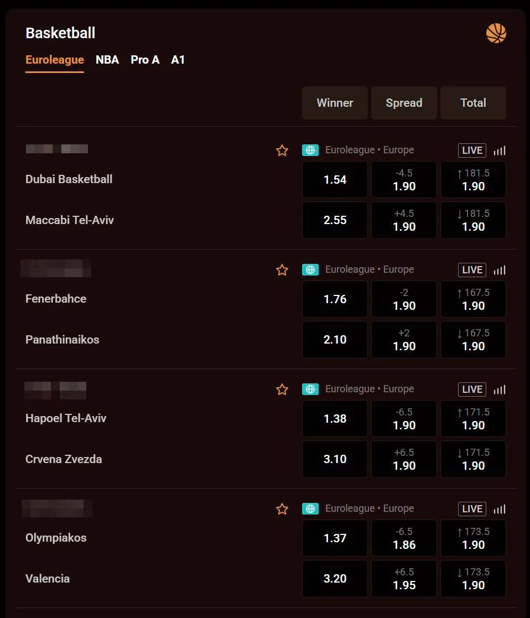Pick over 167.5 total points
530x618 pixels.
pyautogui.click(x=473, y=299)
